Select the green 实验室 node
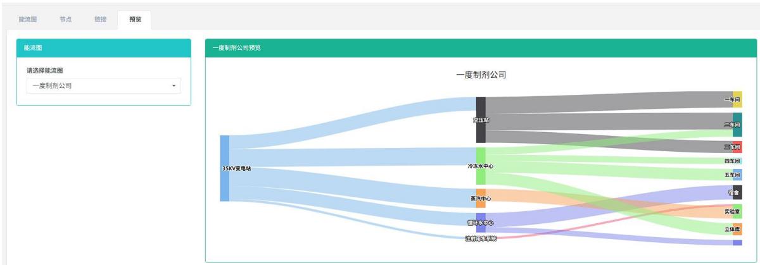760x265 pixels. pyautogui.click(x=737, y=211)
